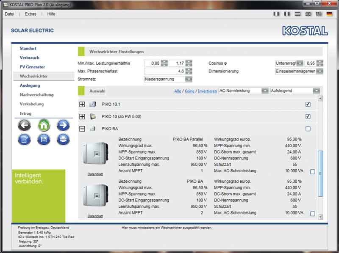The height and width of the screenshot is (253, 339).
Task: Tick the checkbox for PIKO BA with 2 MPPT
Action: [313, 214]
